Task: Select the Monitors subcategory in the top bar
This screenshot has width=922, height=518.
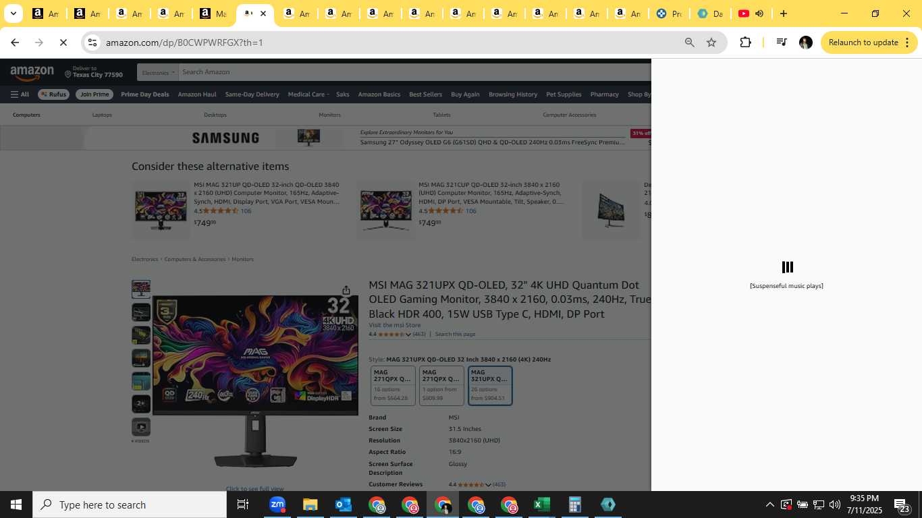Action: coord(329,115)
